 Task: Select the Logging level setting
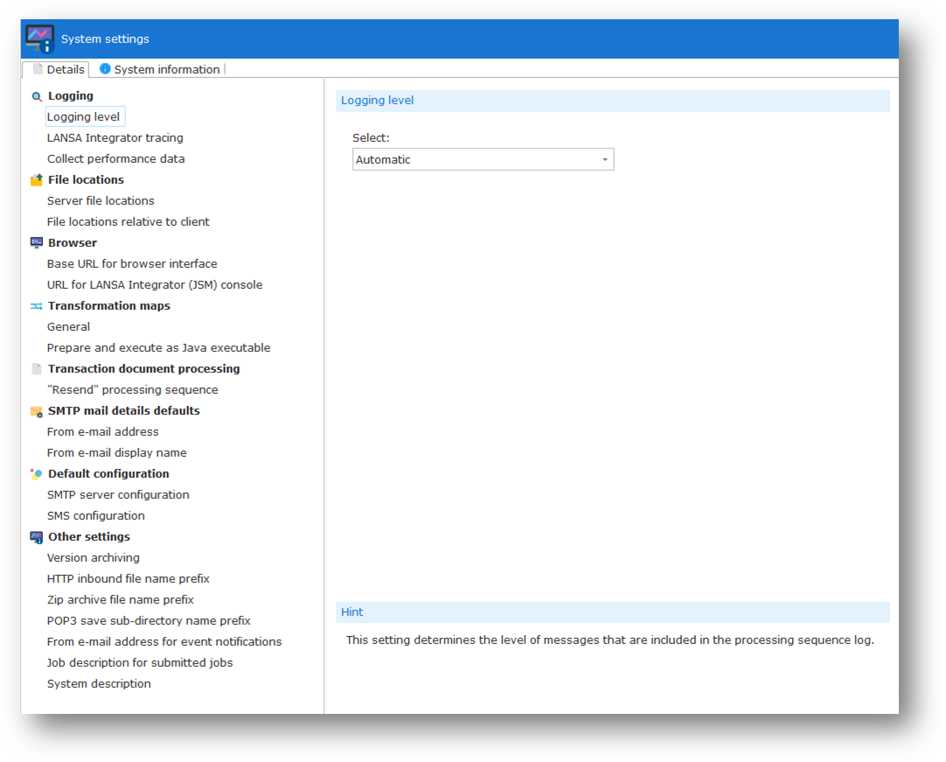coord(84,117)
